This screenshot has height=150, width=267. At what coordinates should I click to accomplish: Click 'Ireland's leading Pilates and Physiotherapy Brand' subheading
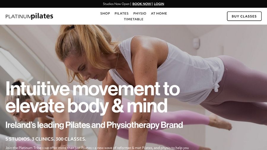point(94,125)
